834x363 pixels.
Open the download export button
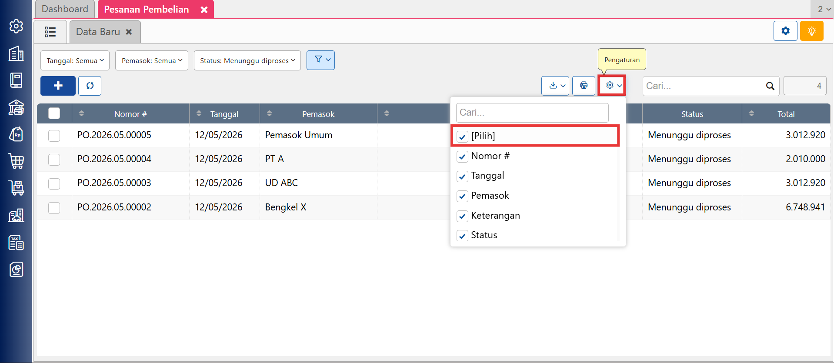[555, 86]
